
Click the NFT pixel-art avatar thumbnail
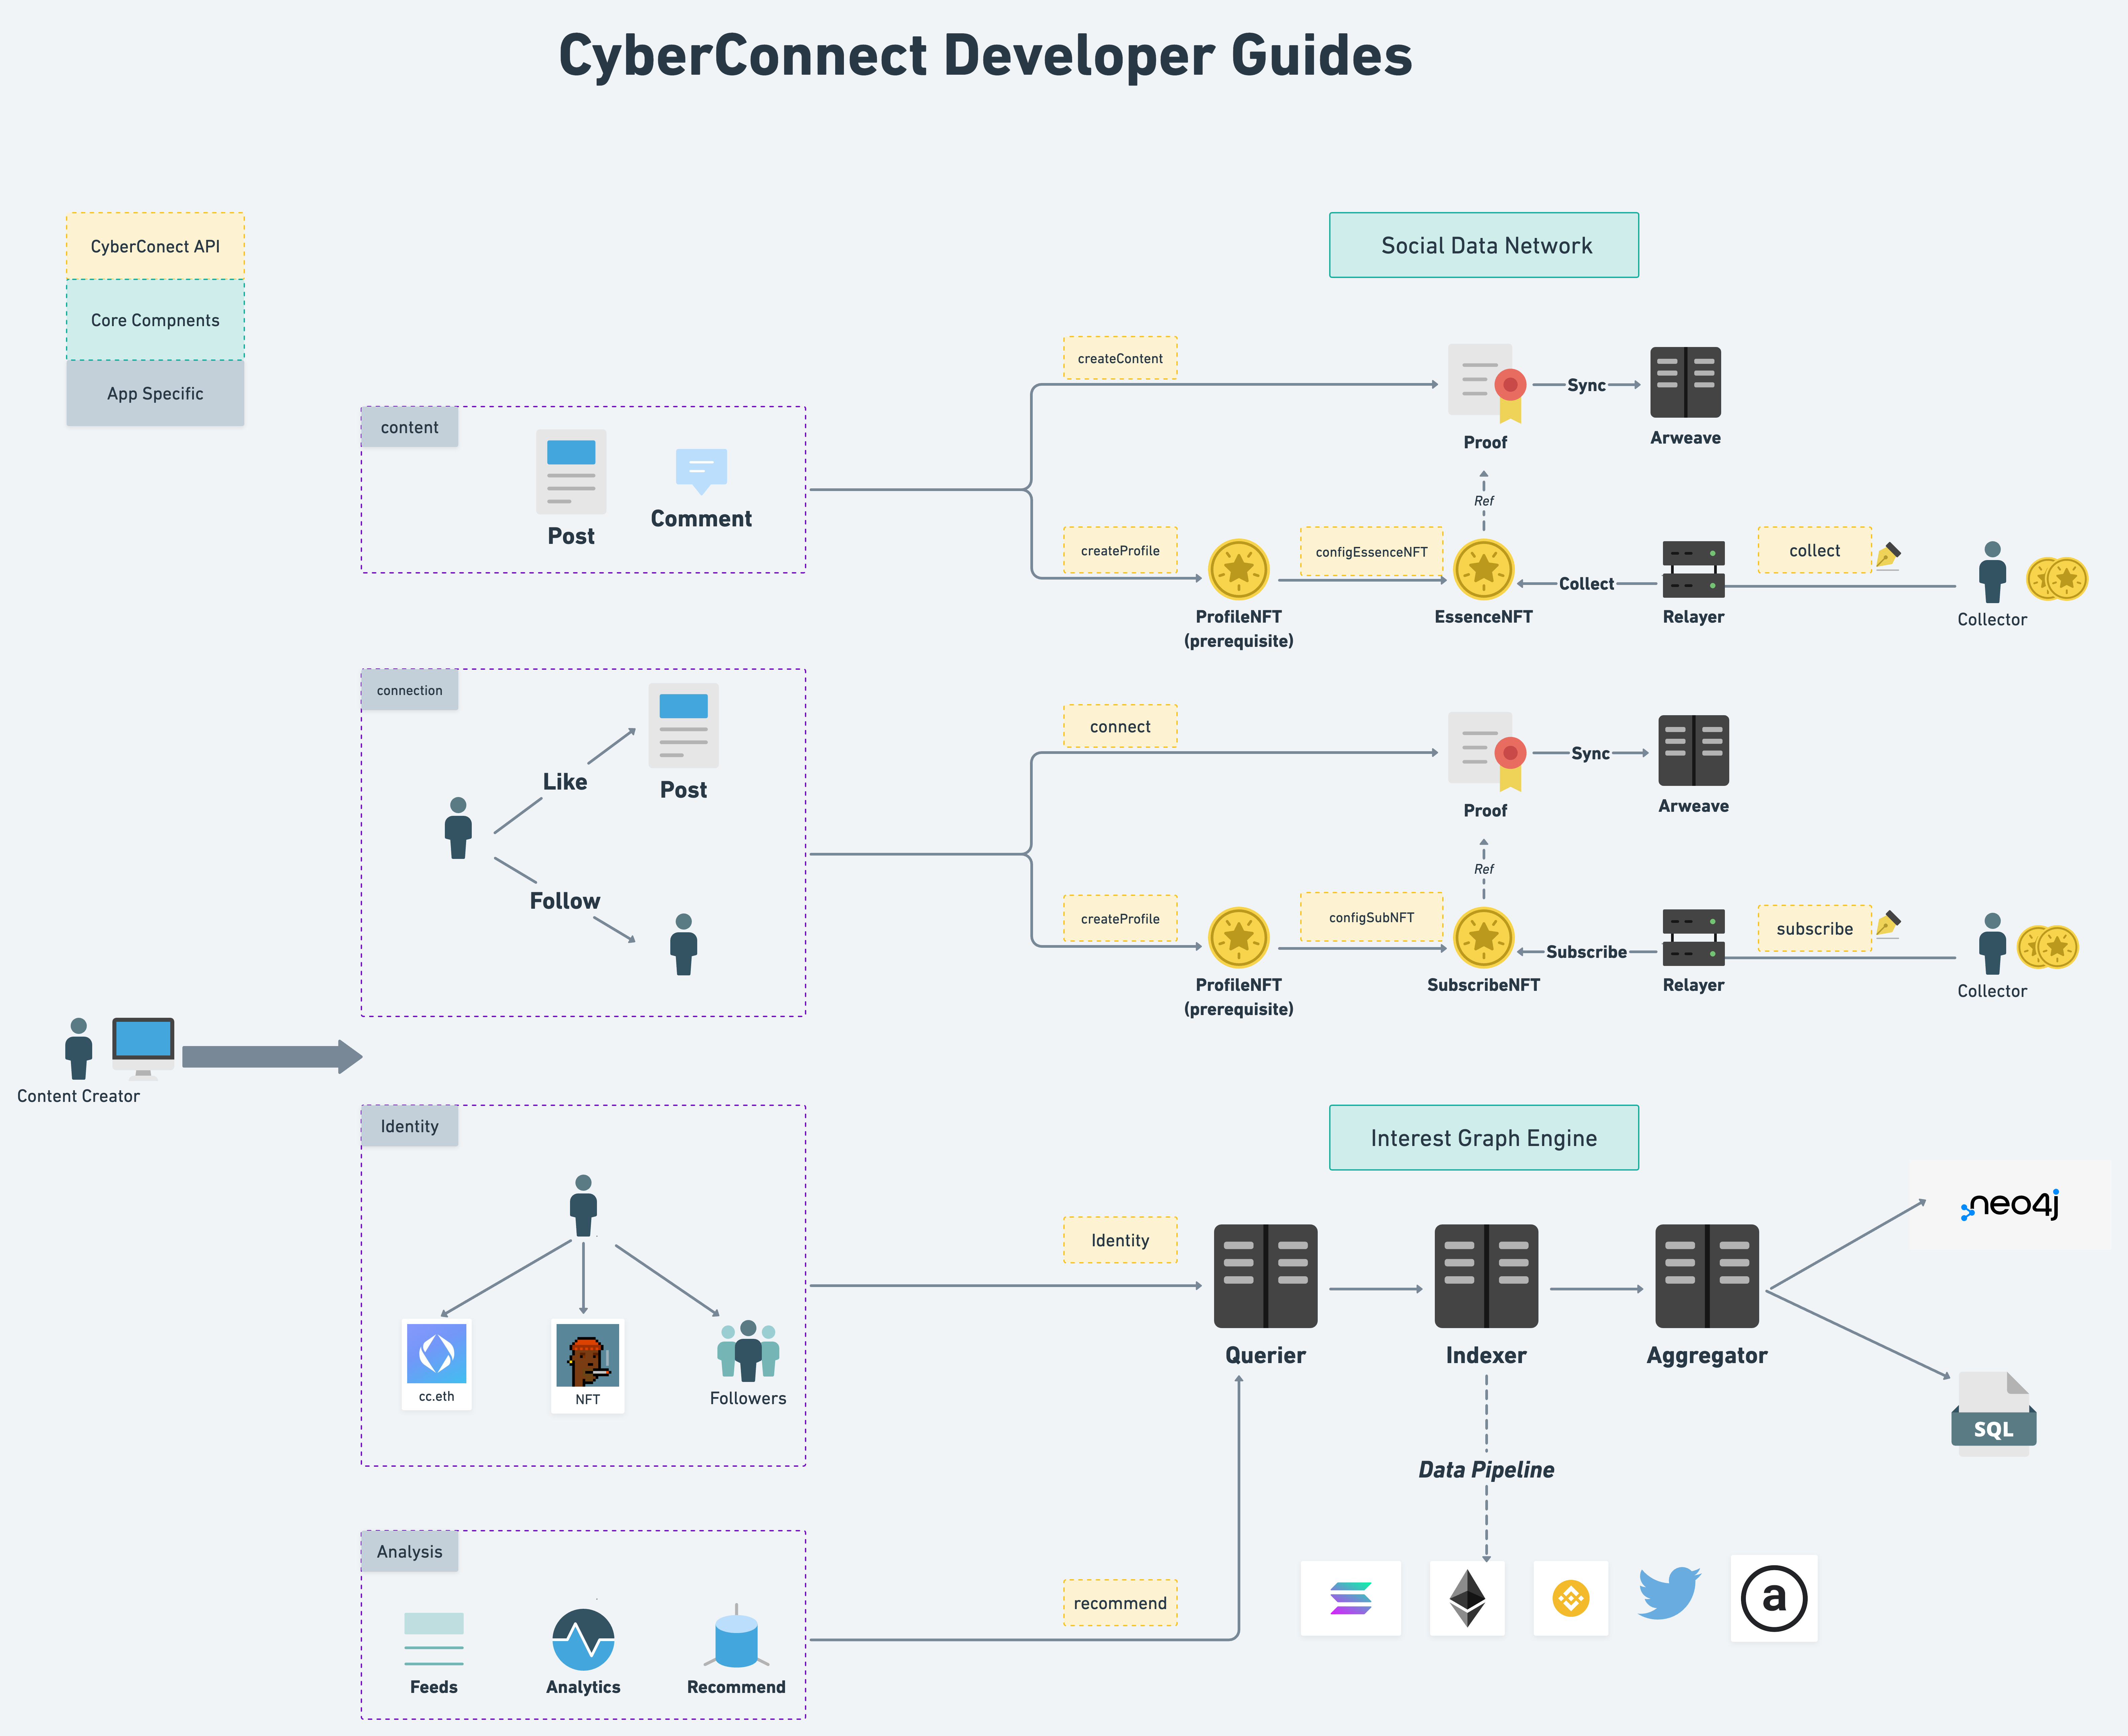click(588, 1355)
